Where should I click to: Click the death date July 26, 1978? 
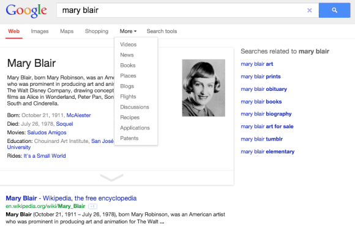coord(37,124)
